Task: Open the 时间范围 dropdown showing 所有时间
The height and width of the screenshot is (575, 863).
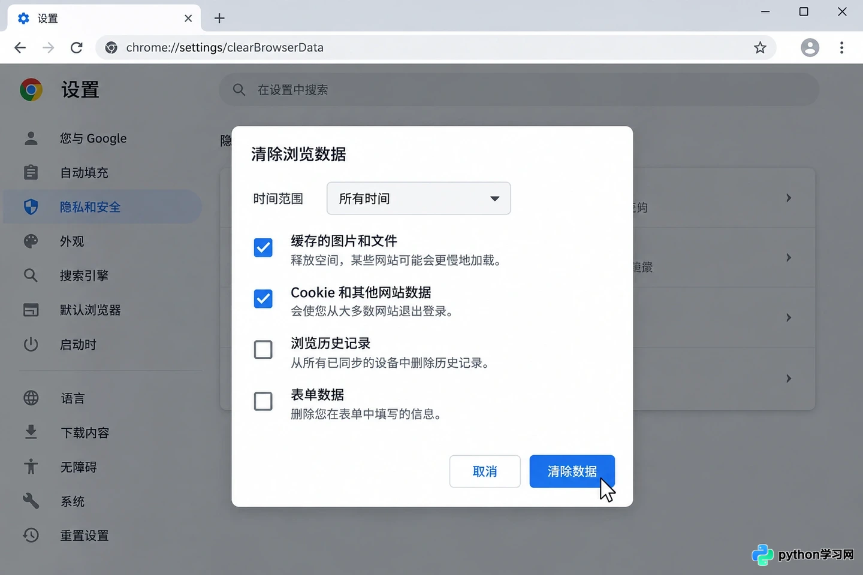Action: pyautogui.click(x=418, y=198)
